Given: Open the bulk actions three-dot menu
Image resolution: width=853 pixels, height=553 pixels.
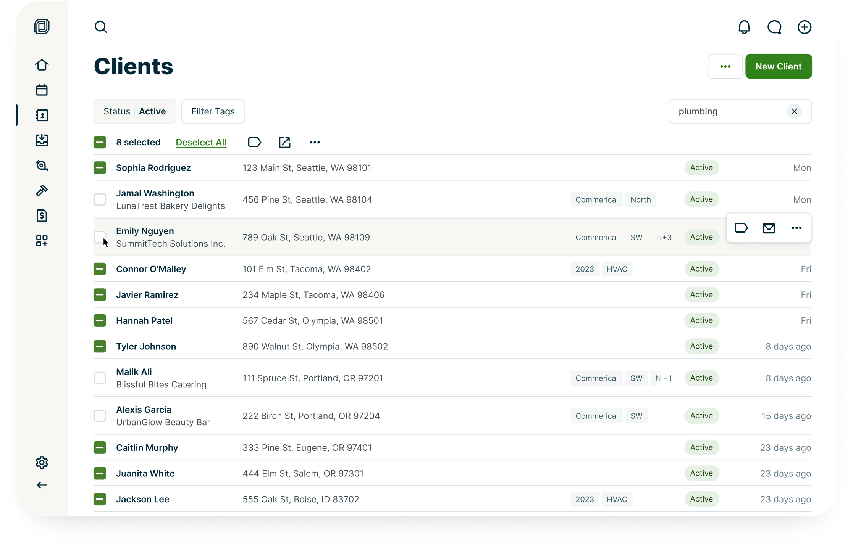Looking at the screenshot, I should pos(315,142).
